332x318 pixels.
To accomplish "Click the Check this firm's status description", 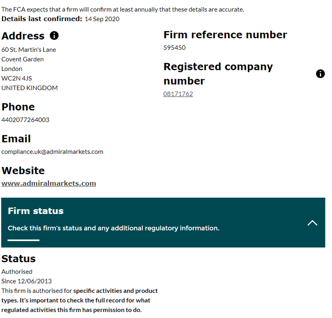I will [x=114, y=228].
